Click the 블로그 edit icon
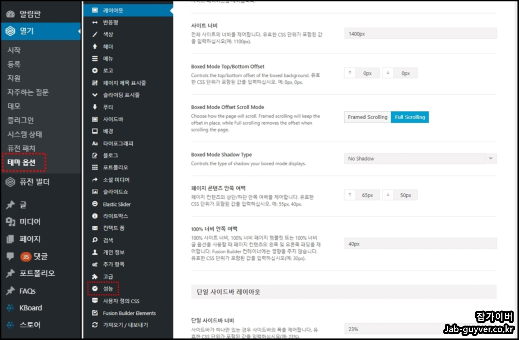 point(95,156)
